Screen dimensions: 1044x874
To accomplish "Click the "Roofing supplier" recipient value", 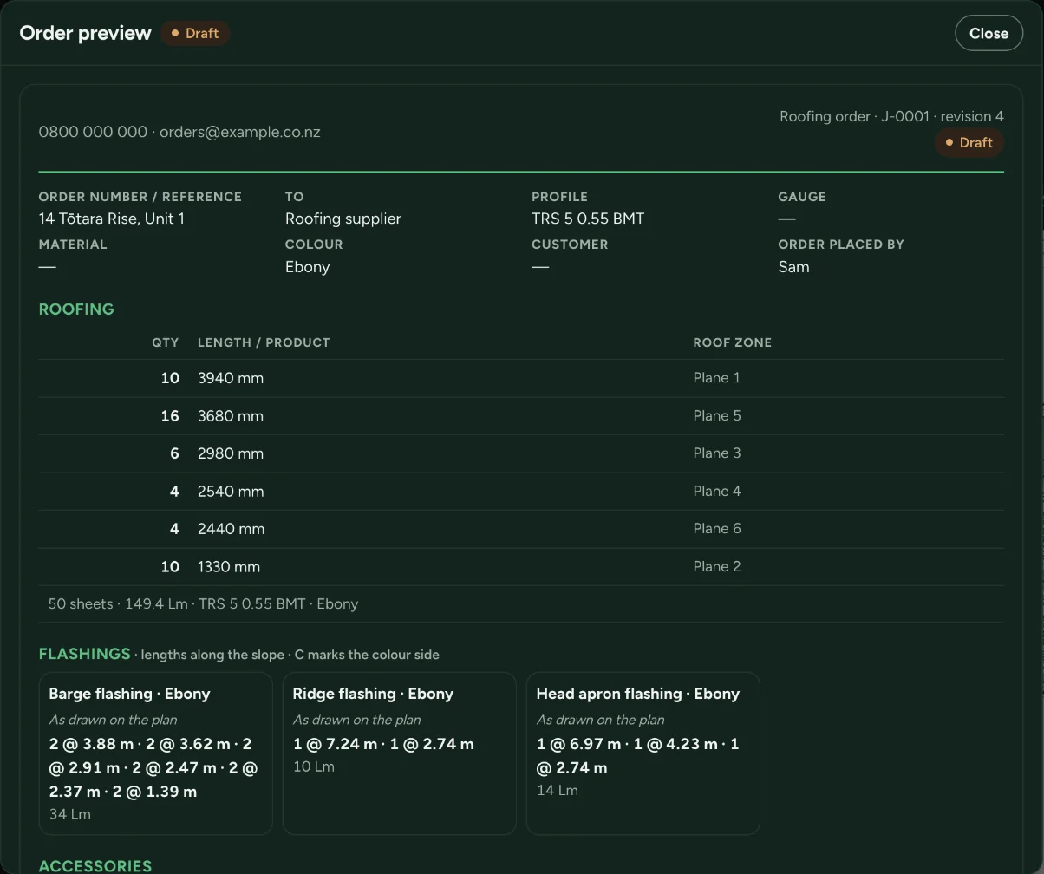I will pos(343,218).
